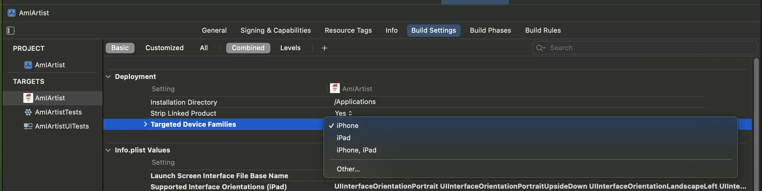The image size is (762, 191).
Task: Show Customized build settings
Action: point(164,48)
